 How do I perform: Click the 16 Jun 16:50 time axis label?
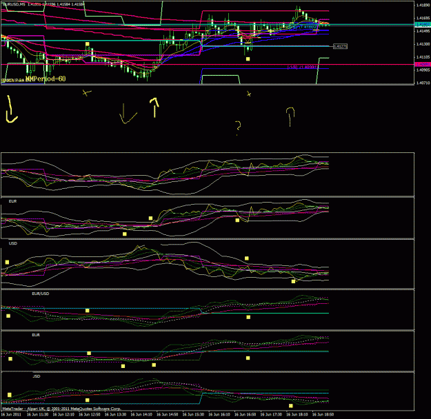(x=245, y=414)
